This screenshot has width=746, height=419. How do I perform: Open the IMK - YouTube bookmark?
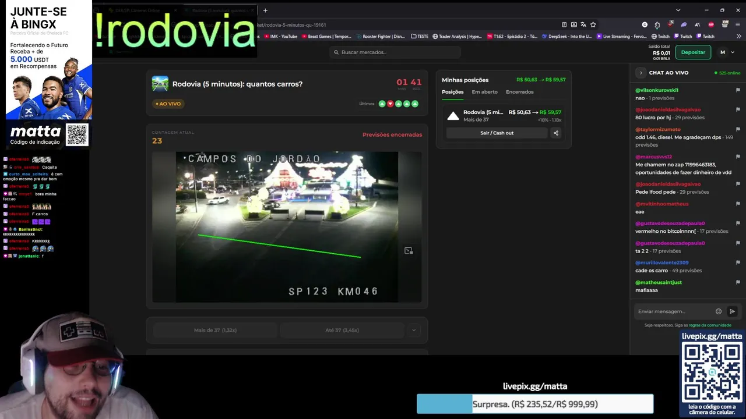[x=281, y=36]
